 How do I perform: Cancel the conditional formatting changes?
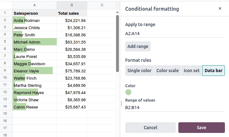click(x=150, y=128)
